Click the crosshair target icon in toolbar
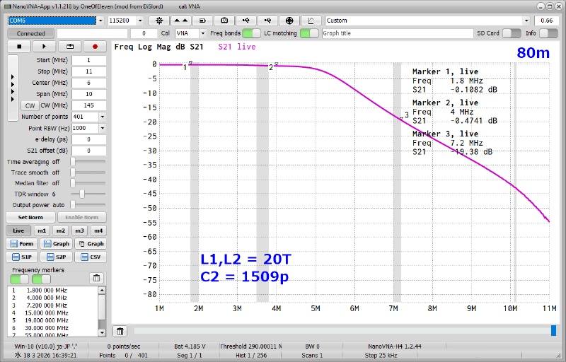 click(x=290, y=21)
